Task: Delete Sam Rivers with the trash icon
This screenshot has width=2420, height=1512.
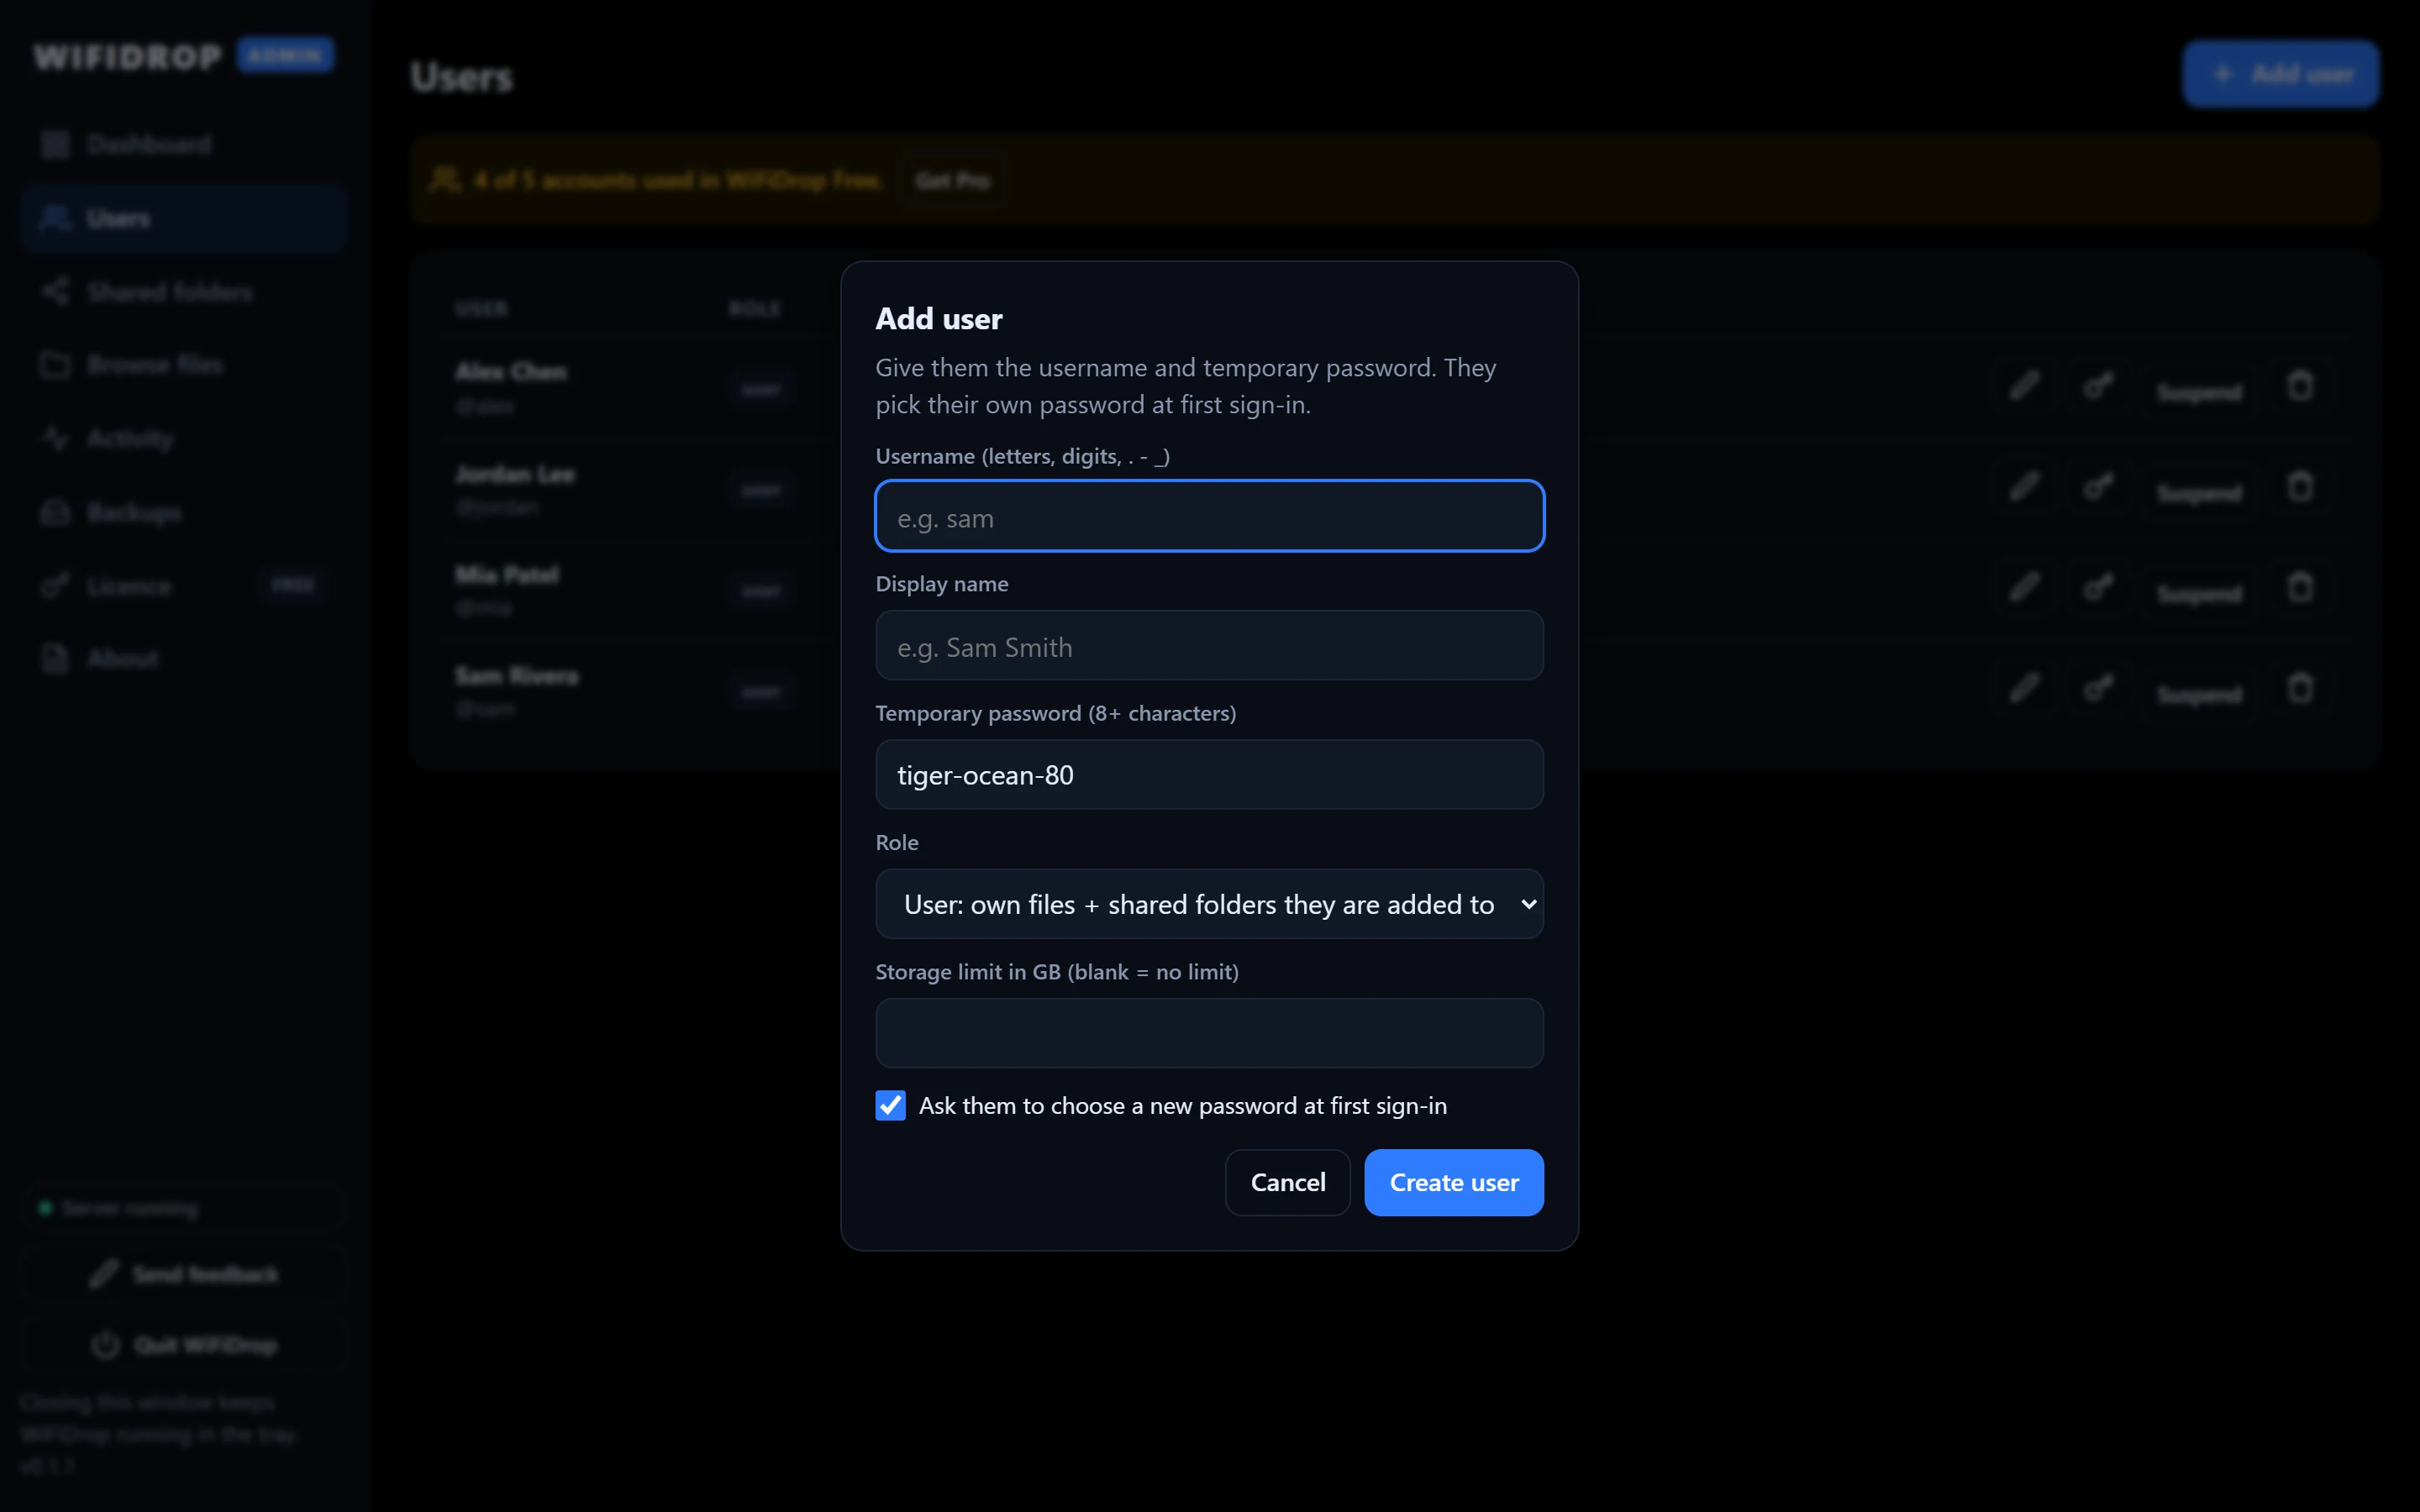Action: tap(2300, 688)
